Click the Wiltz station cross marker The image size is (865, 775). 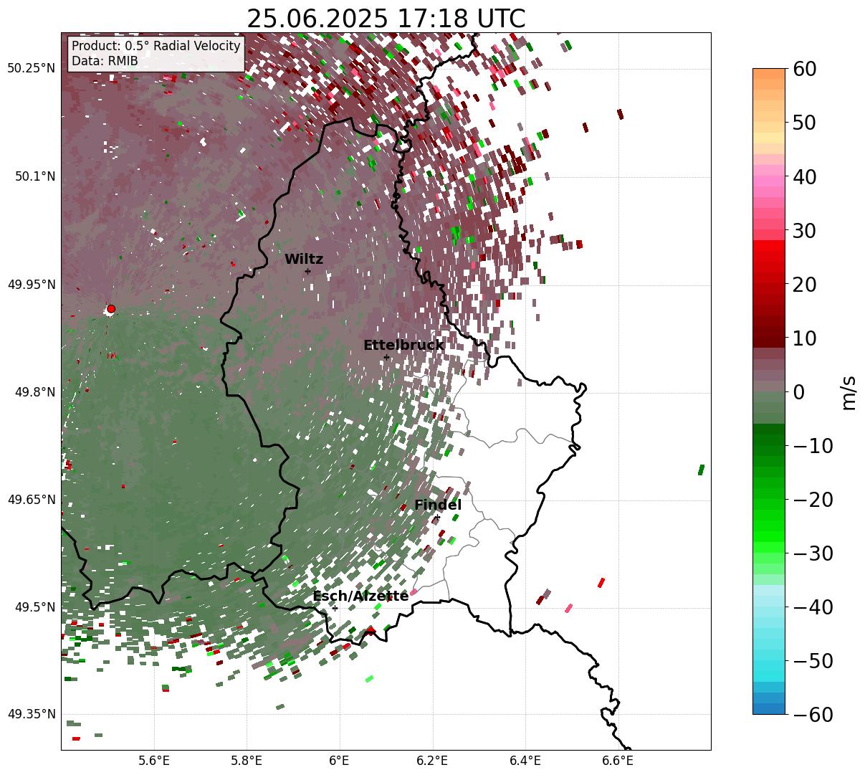tap(307, 271)
